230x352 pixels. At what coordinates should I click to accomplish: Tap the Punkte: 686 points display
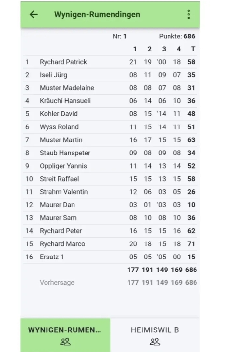177,37
